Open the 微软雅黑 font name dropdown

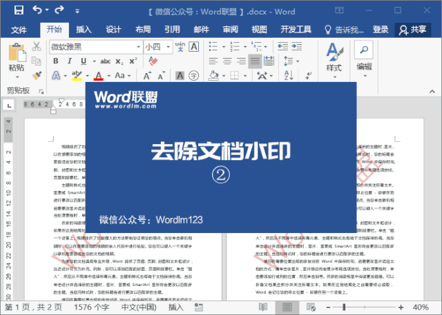point(139,47)
